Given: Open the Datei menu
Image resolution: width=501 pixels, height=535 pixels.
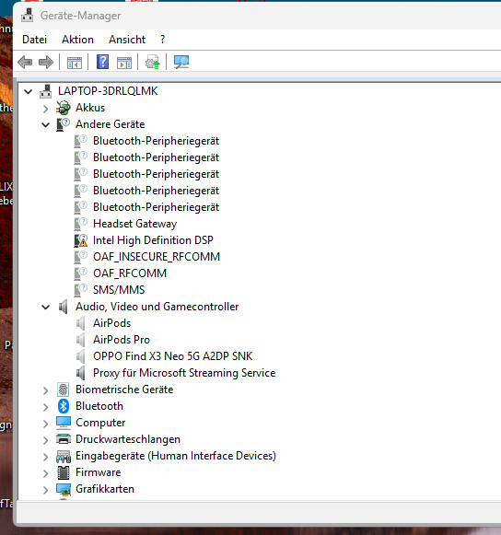Looking at the screenshot, I should (34, 40).
